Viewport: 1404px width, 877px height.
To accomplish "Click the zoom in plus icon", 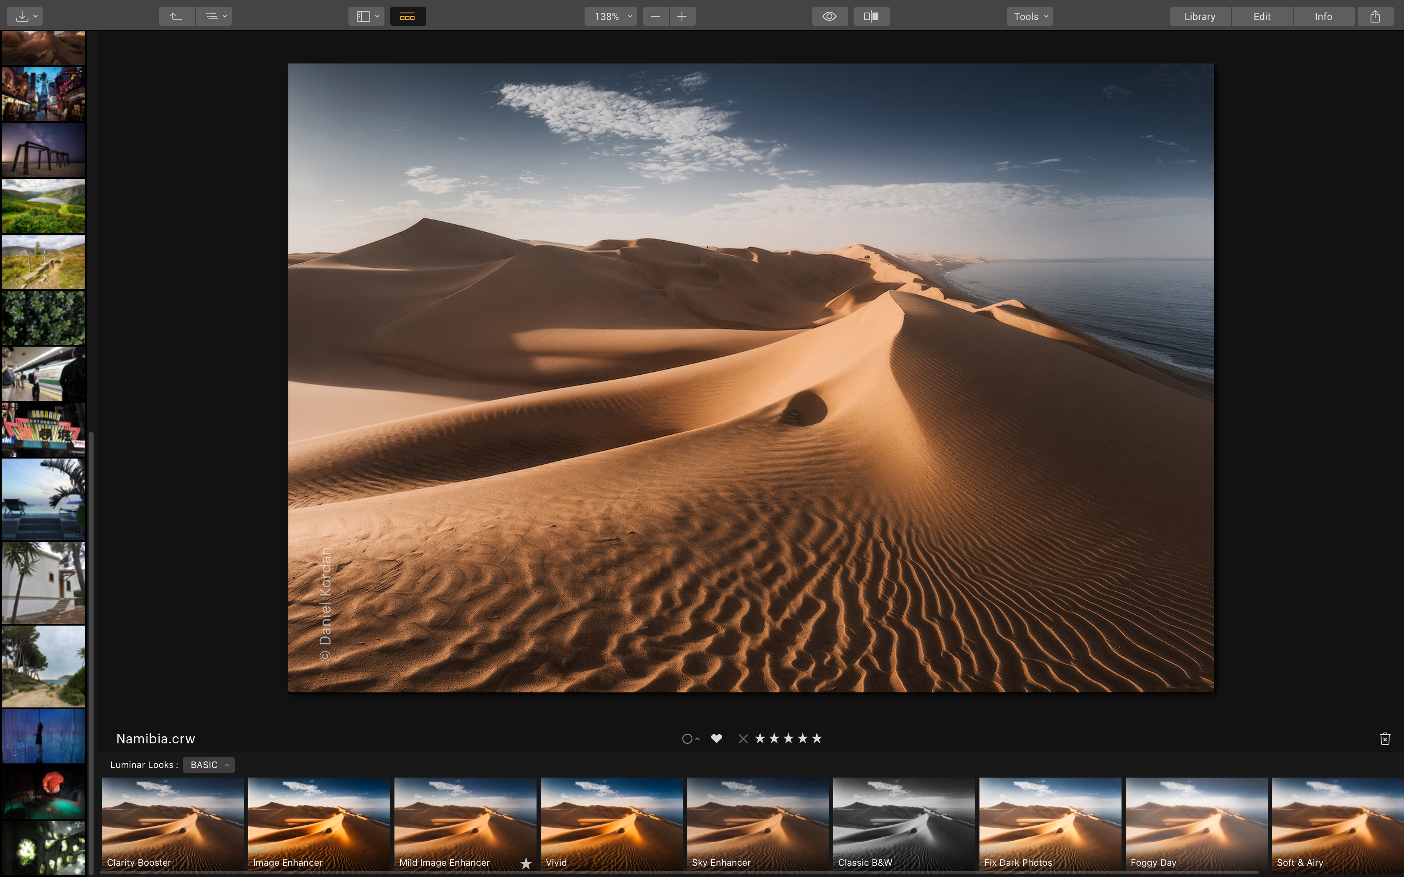I will click(x=682, y=16).
